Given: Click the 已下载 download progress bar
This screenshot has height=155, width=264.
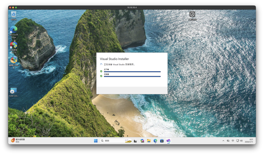Looking at the screenshot, I should coord(132,72).
